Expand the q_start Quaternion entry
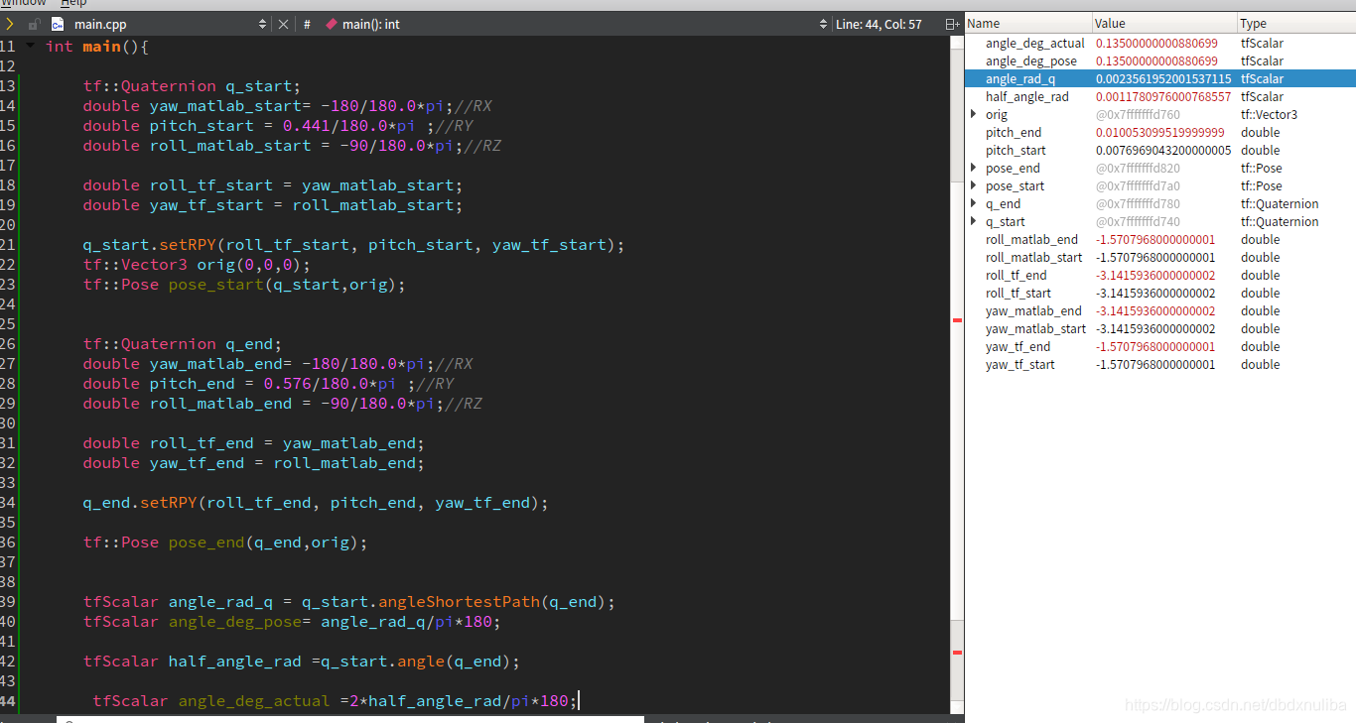 tap(974, 222)
